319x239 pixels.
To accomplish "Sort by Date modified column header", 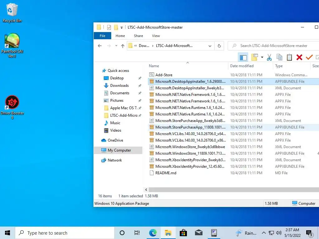I will coord(242,66).
